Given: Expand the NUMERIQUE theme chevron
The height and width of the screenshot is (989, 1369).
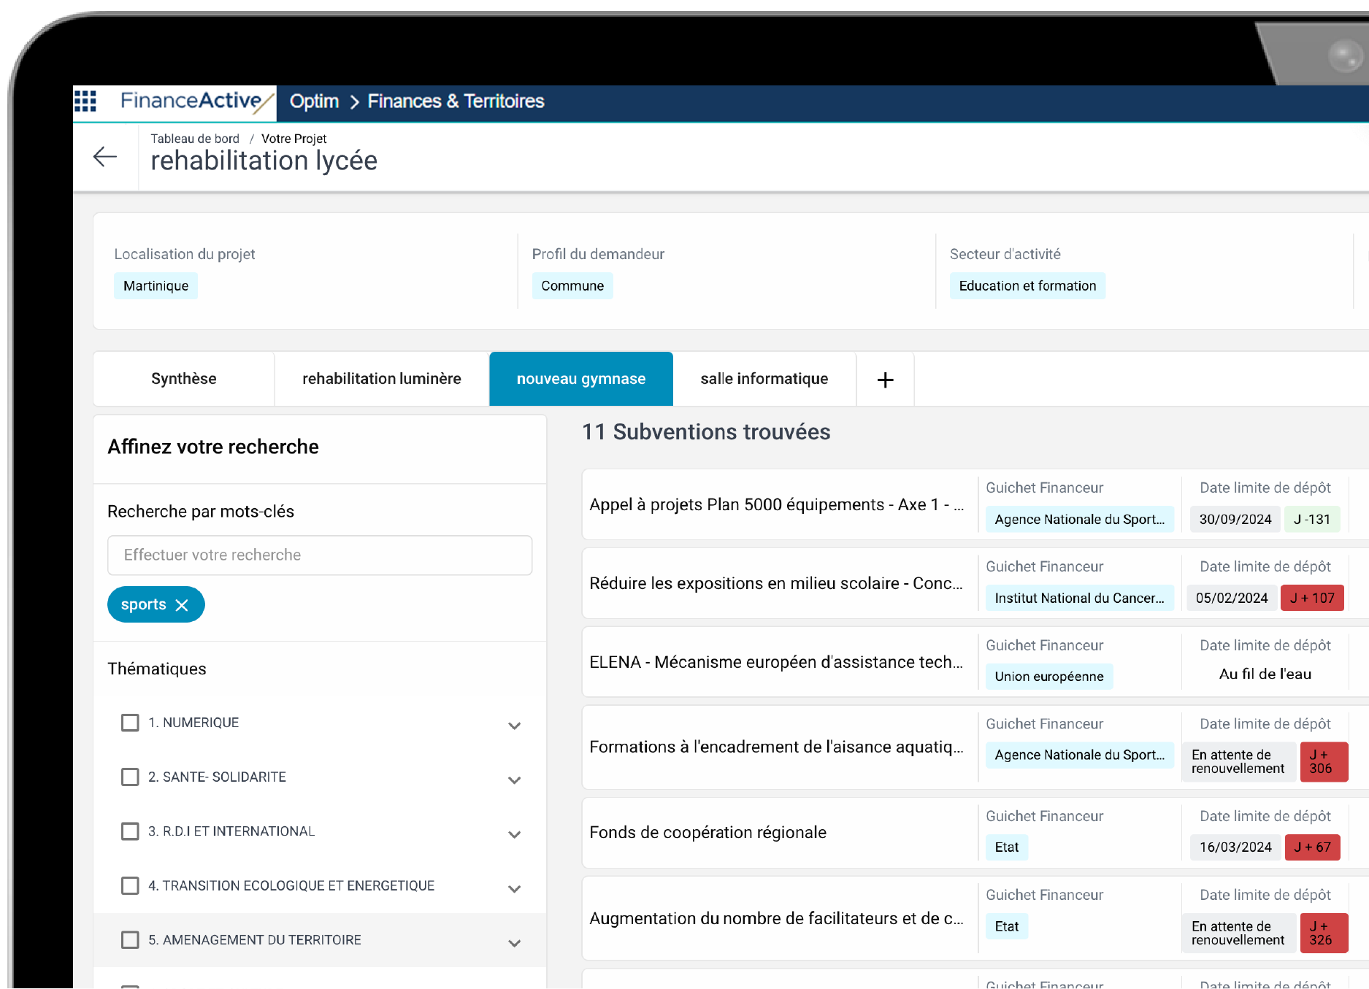Looking at the screenshot, I should (x=515, y=726).
